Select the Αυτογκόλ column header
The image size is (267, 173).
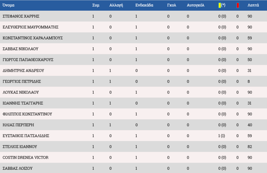click(196, 5)
